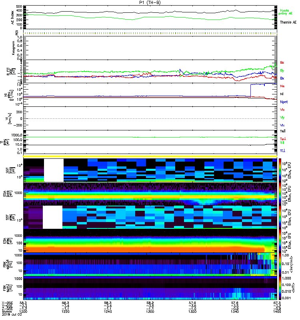300x320 pixels.
Task: Click the 1000.0 tick on the Ti axis
Action: click(17, 135)
